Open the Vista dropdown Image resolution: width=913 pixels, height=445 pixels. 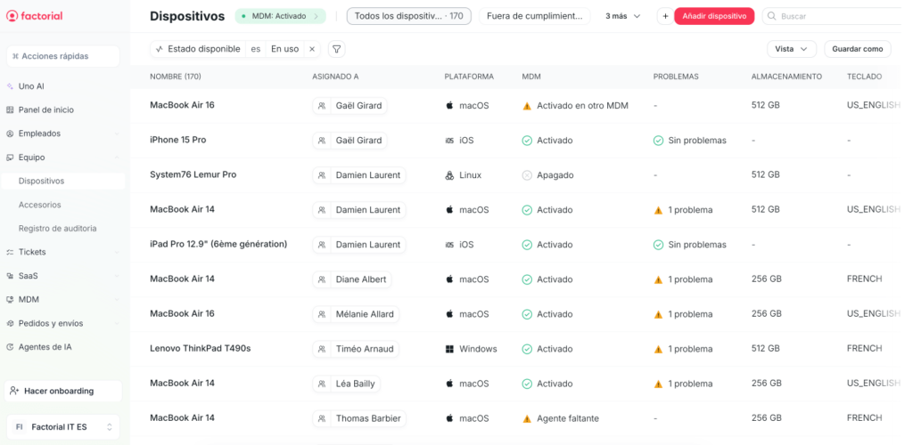pos(791,49)
